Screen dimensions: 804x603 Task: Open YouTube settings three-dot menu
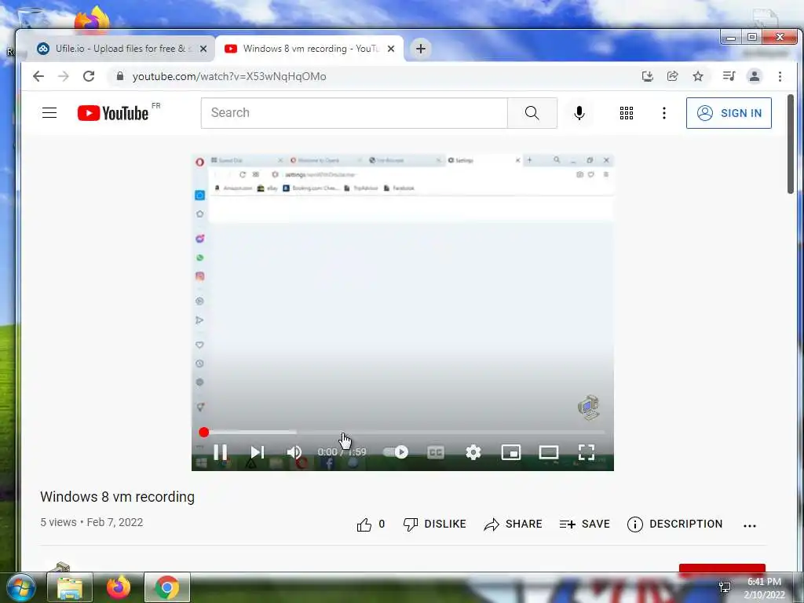pyautogui.click(x=664, y=113)
